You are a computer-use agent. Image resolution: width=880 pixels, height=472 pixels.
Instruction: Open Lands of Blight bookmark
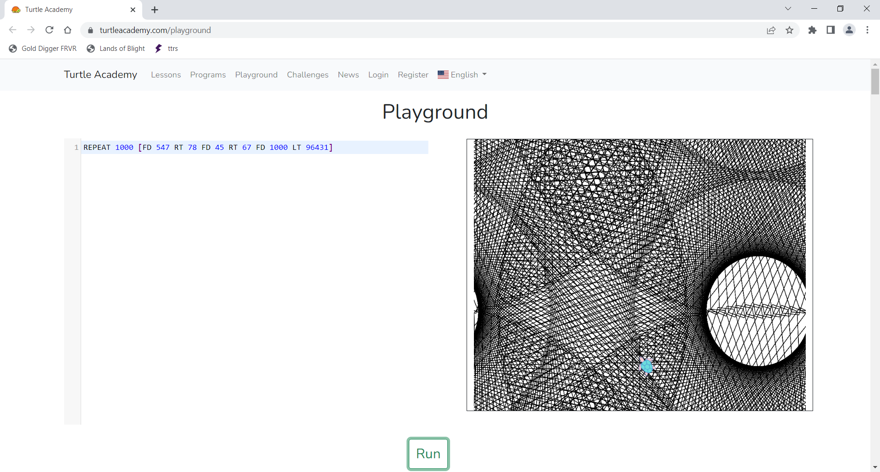coord(116,49)
